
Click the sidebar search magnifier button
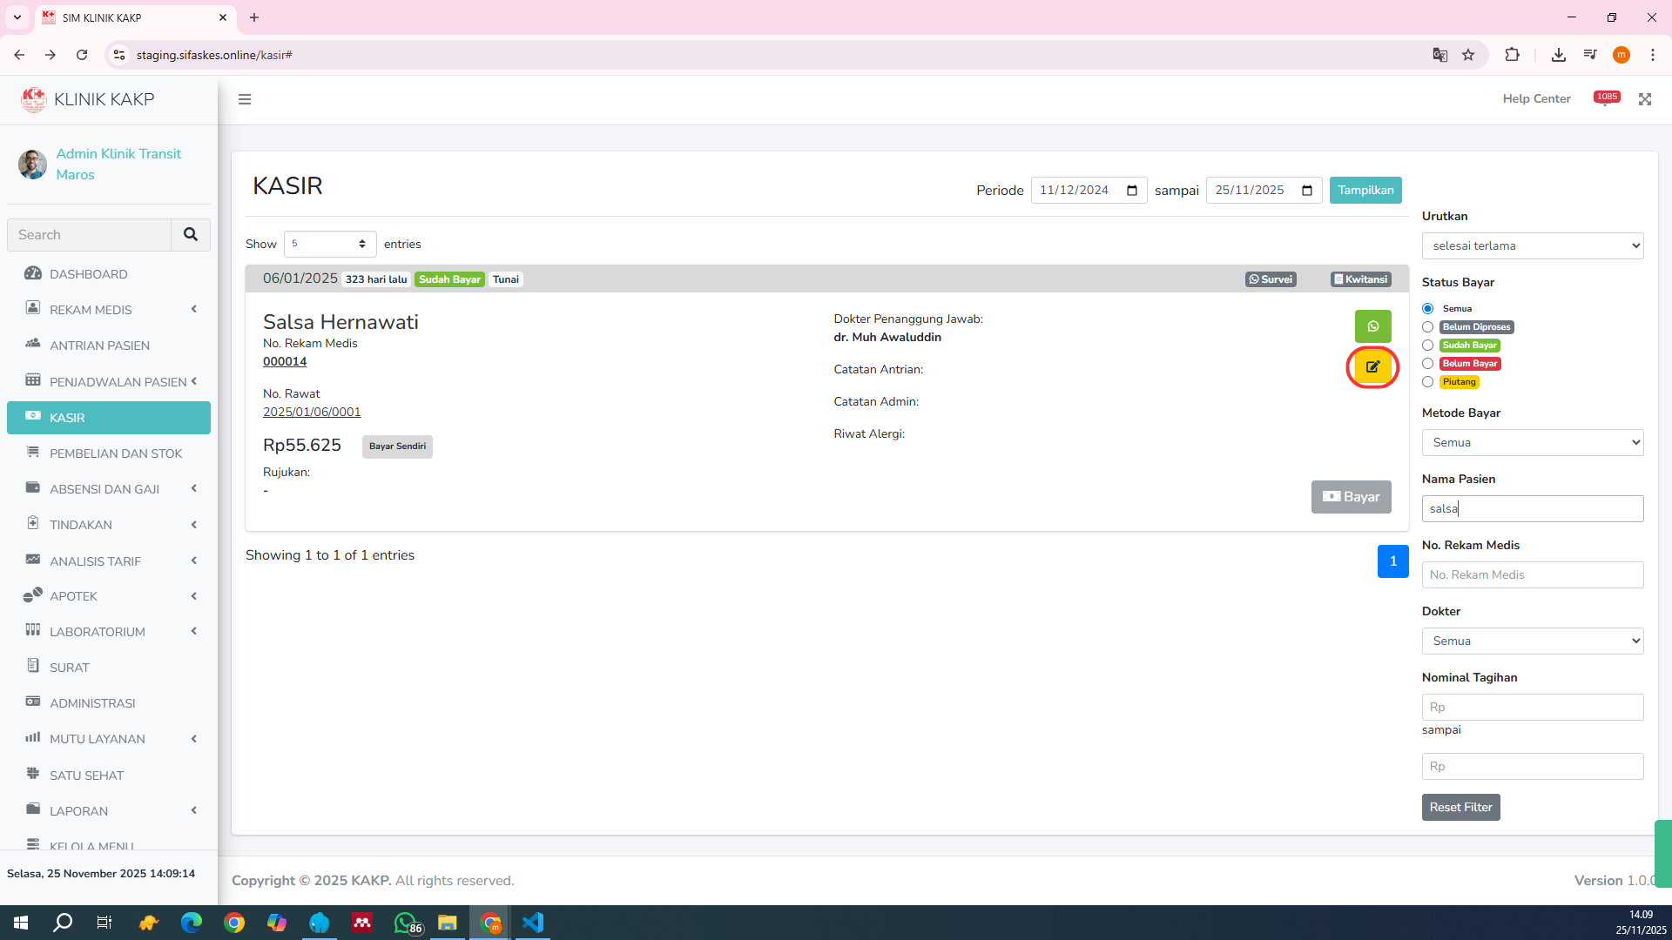pyautogui.click(x=191, y=235)
